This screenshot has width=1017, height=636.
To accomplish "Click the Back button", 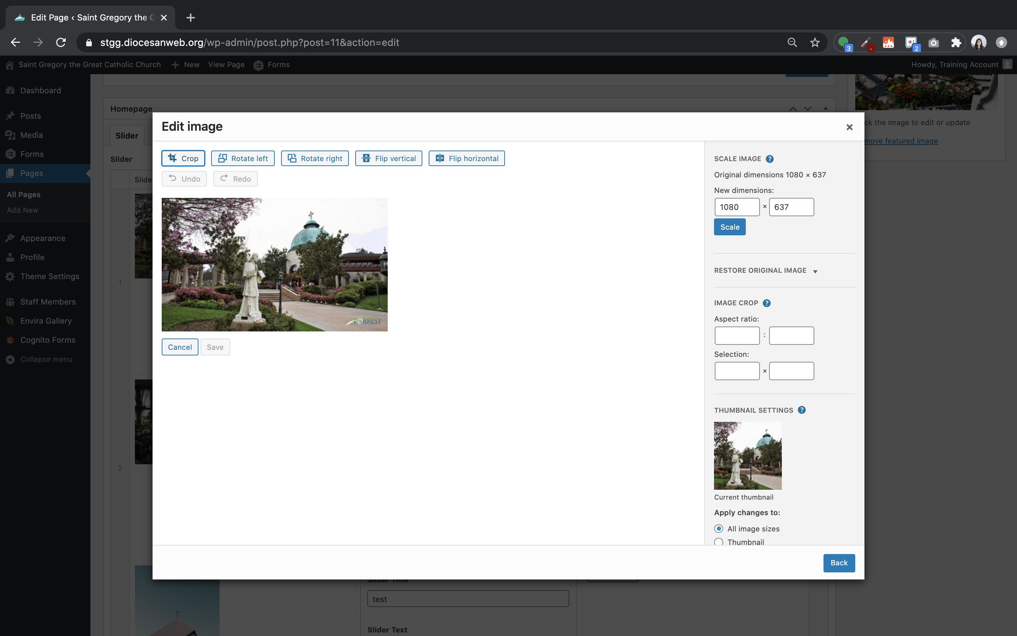I will [839, 563].
